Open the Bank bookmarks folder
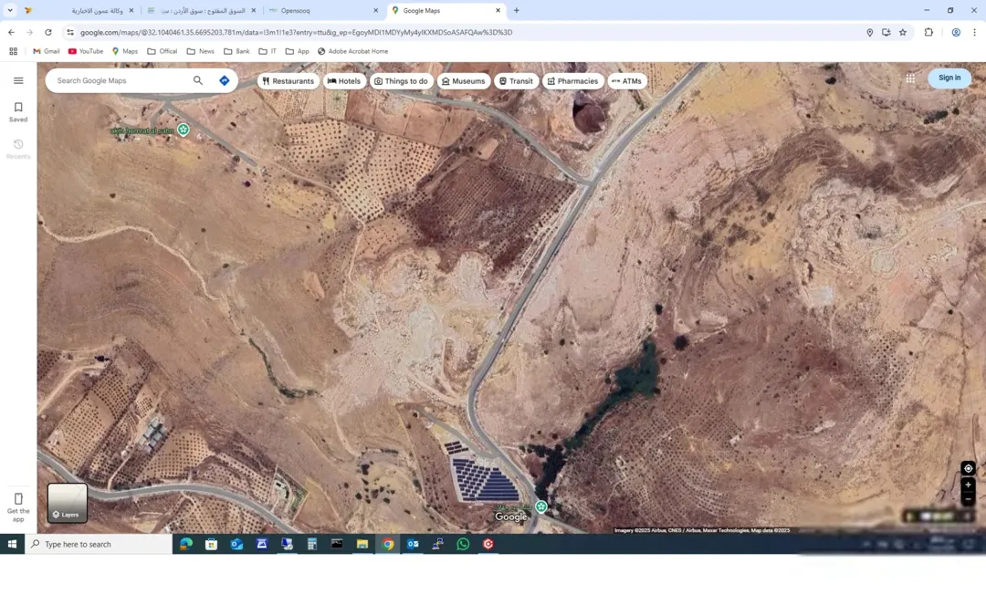This screenshot has height=605, width=986. [237, 51]
